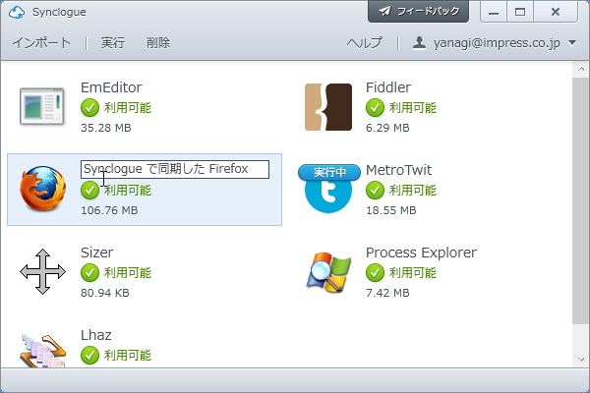
Task: Select the EmEditor application icon
Action: coord(42,106)
